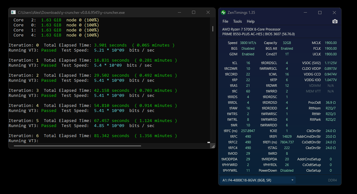Click the vertical scrollbar thumb in y-cruncher window
Viewport: 357px width, 194px height.
pyautogui.click(x=212, y=29)
